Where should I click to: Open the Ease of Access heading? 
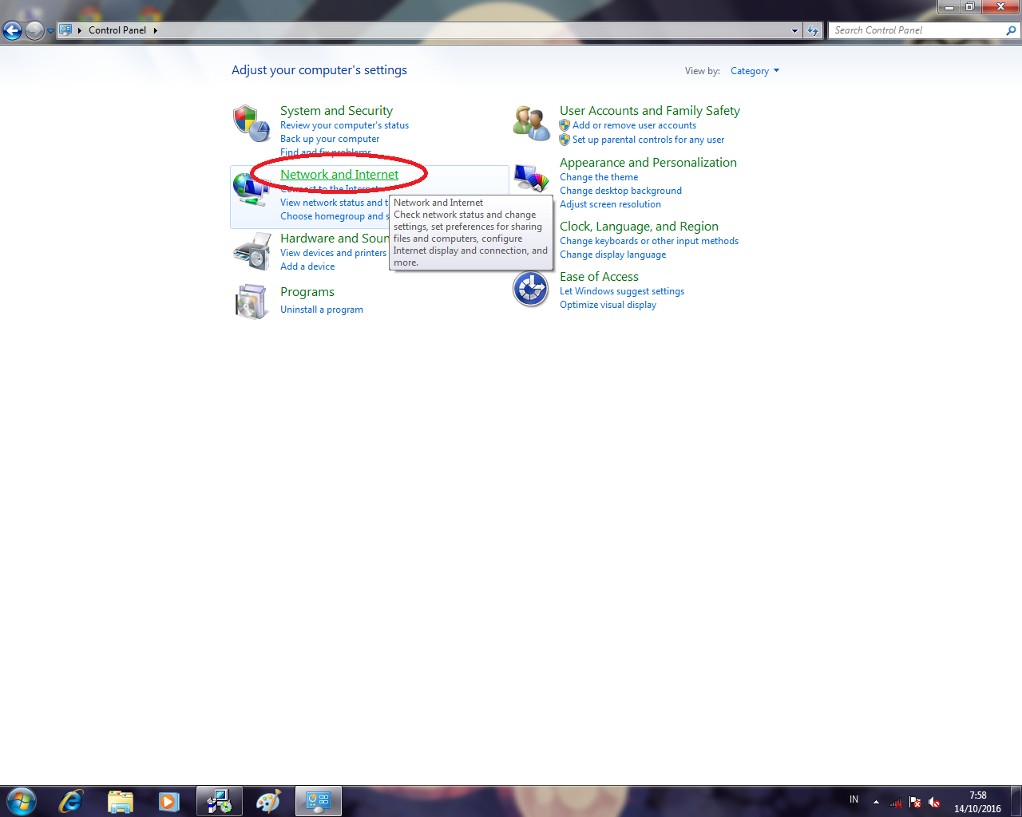599,277
